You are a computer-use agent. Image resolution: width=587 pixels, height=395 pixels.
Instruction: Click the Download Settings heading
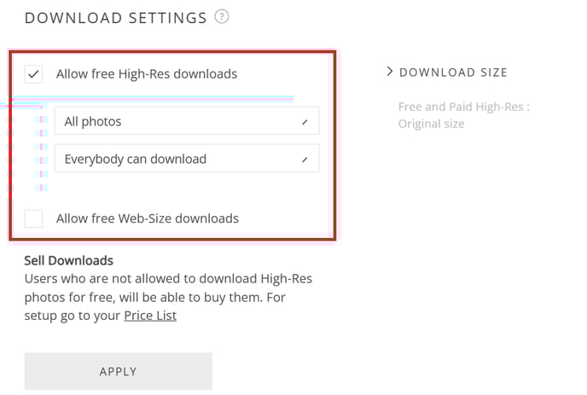pos(116,18)
